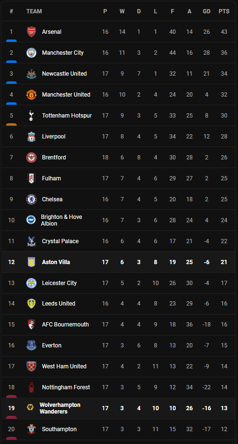Select the Newcastle United crest
Image resolution: width=238 pixels, height=444 pixels.
point(31,74)
